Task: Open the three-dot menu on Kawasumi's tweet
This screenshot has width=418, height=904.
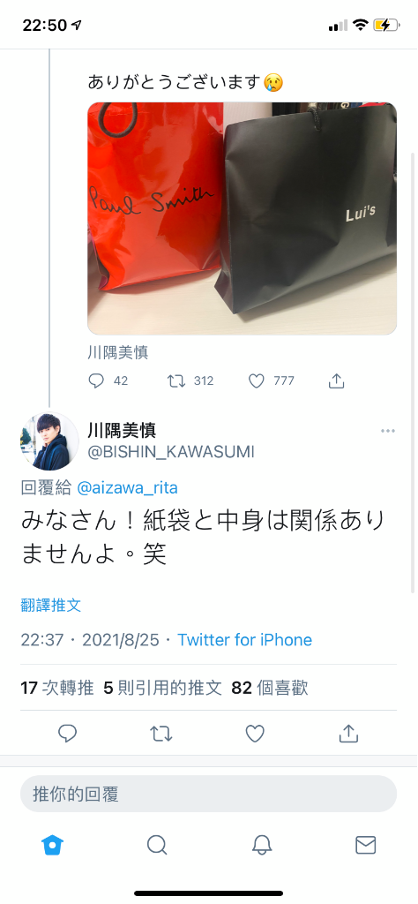Action: point(388,431)
